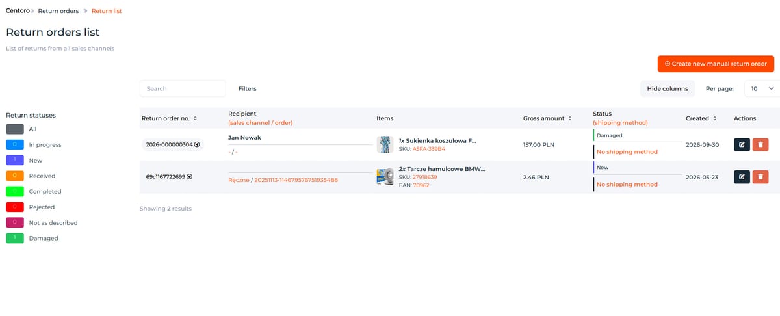Click Damaged status label in first row

coord(609,135)
